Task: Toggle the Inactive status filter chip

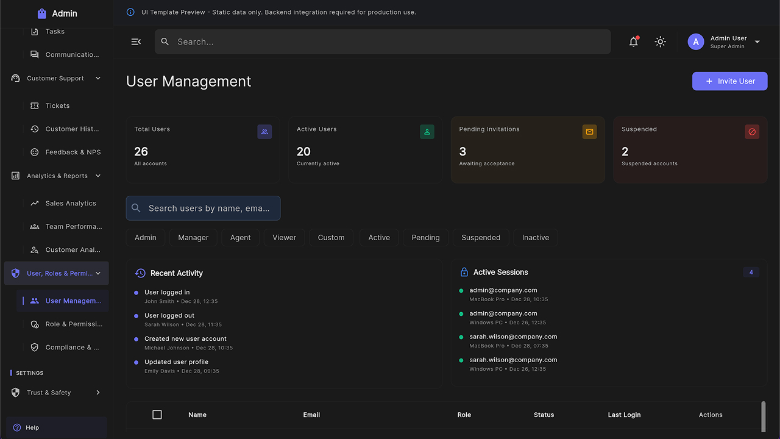Action: coord(536,238)
